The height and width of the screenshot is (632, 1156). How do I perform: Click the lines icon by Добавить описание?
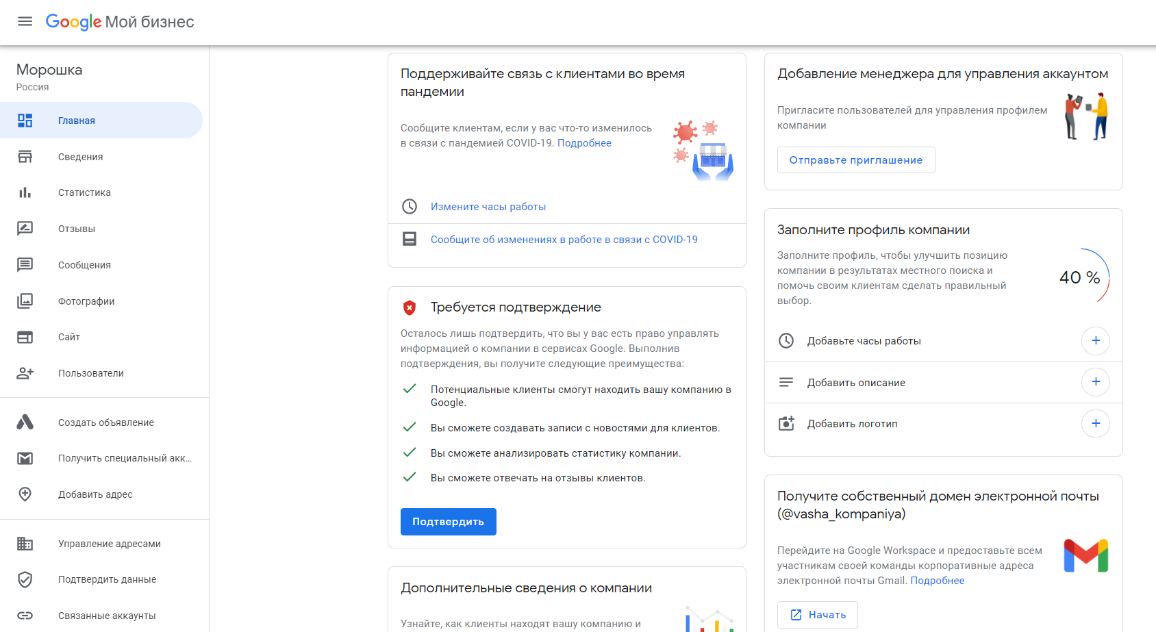pos(786,382)
